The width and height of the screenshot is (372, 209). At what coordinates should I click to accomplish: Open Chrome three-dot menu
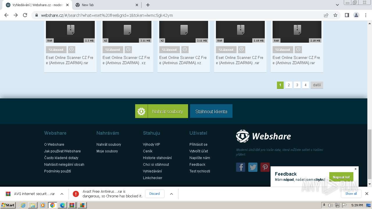click(x=366, y=15)
